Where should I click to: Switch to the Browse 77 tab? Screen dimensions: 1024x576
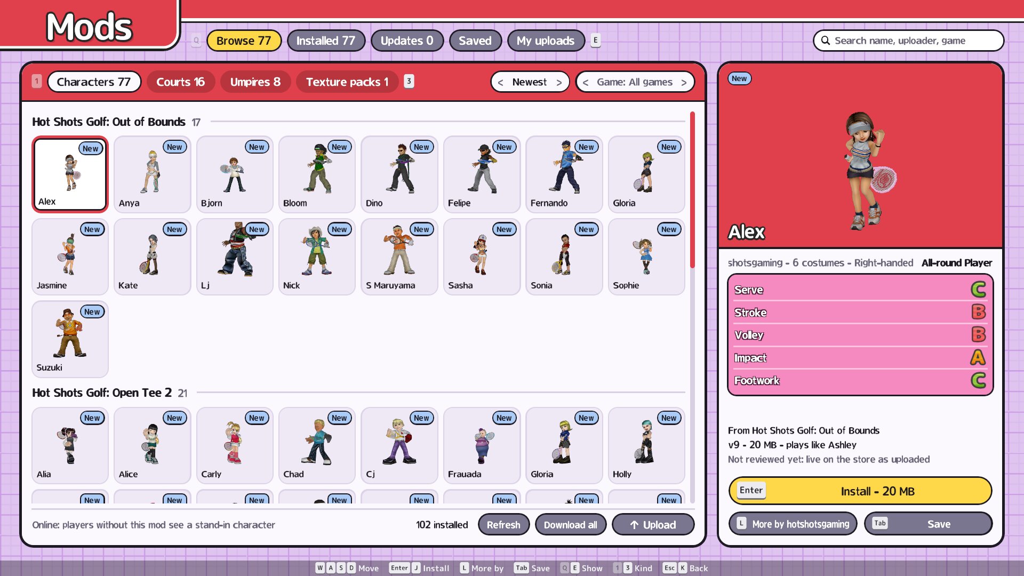[x=244, y=41]
